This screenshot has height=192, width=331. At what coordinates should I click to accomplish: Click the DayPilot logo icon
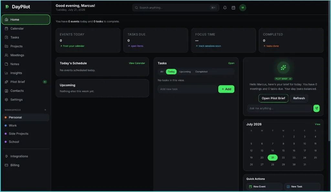[x=7, y=7]
